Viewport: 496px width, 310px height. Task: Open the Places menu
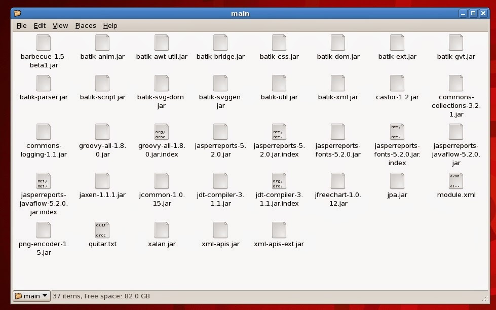[x=86, y=26]
